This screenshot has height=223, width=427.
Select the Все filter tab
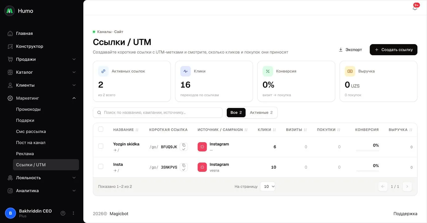click(236, 113)
